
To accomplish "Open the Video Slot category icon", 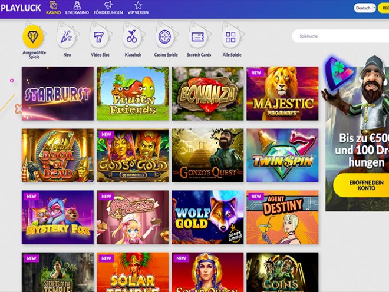I will click(100, 37).
